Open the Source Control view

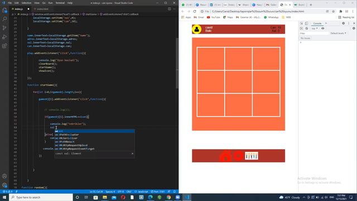point(4,28)
